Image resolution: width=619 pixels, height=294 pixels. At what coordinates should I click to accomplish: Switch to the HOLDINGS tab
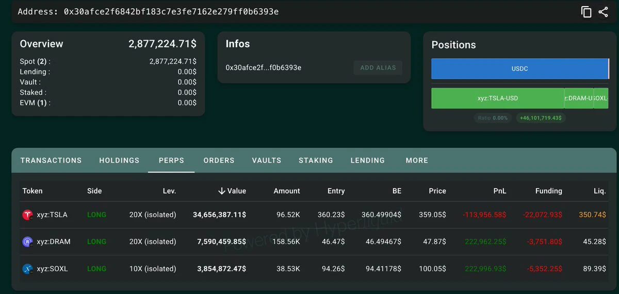[x=119, y=160]
